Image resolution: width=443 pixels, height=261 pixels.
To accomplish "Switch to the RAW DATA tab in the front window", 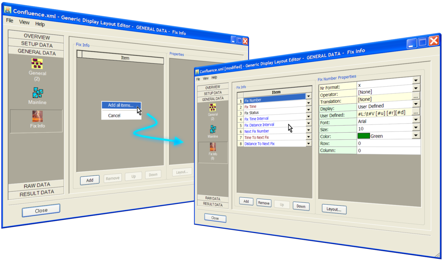I will 213,198.
